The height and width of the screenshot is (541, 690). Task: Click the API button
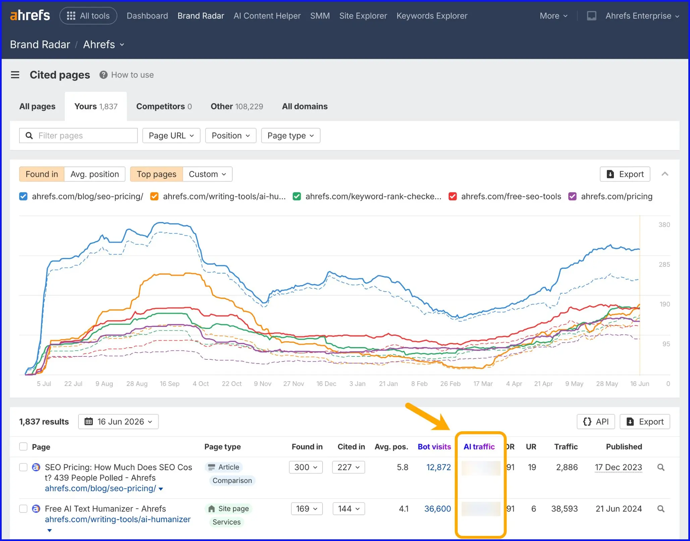click(596, 422)
